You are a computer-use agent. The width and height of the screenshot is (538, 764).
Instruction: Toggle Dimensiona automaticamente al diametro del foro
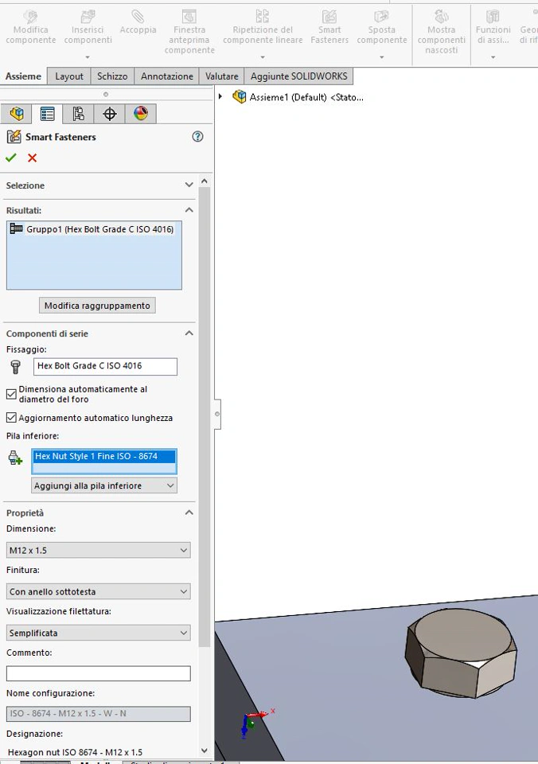[11, 394]
